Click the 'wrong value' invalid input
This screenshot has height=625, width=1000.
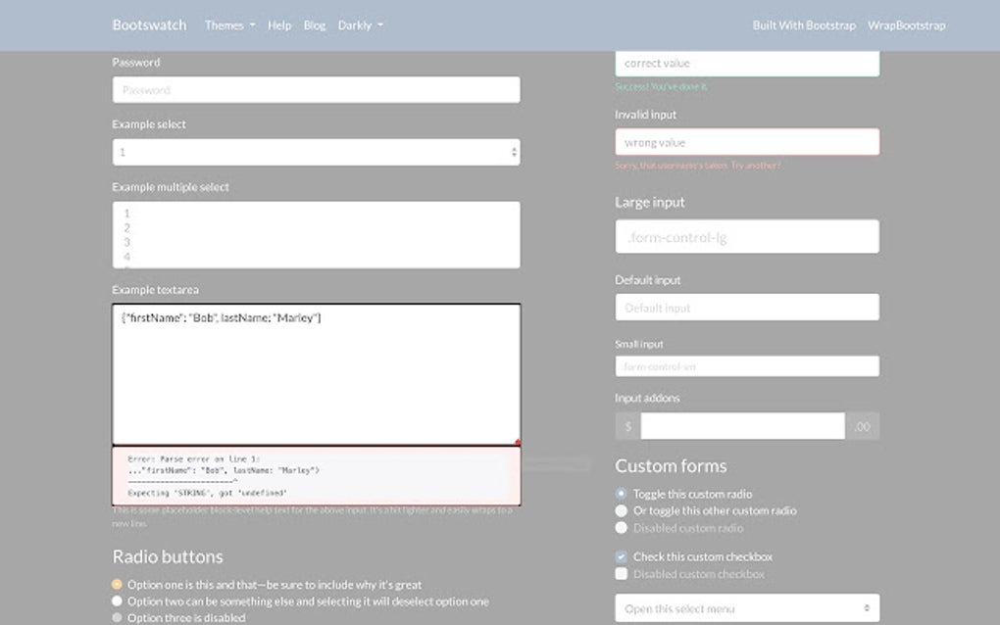(x=746, y=142)
